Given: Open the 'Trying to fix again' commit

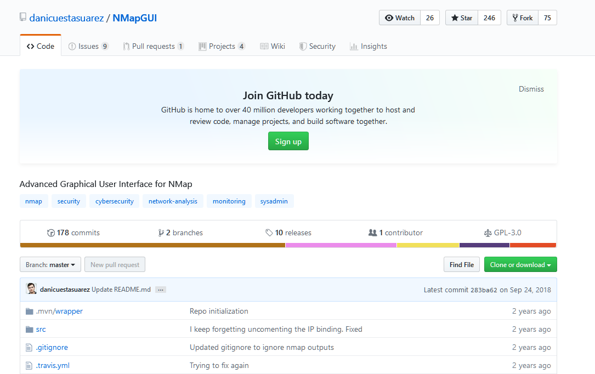Looking at the screenshot, I should [219, 366].
